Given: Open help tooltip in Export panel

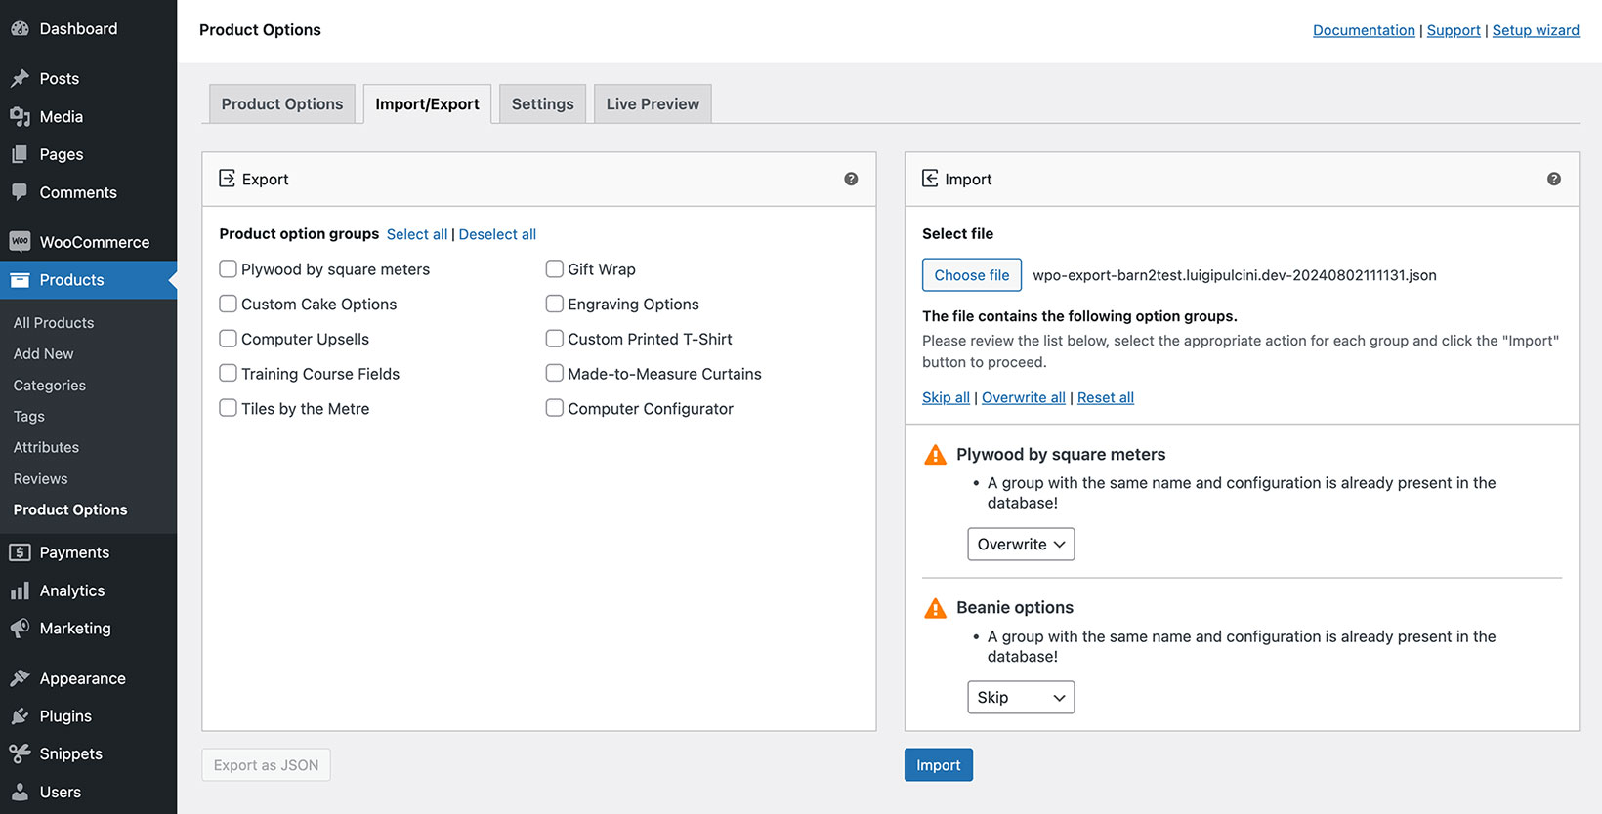Looking at the screenshot, I should pyautogui.click(x=851, y=179).
